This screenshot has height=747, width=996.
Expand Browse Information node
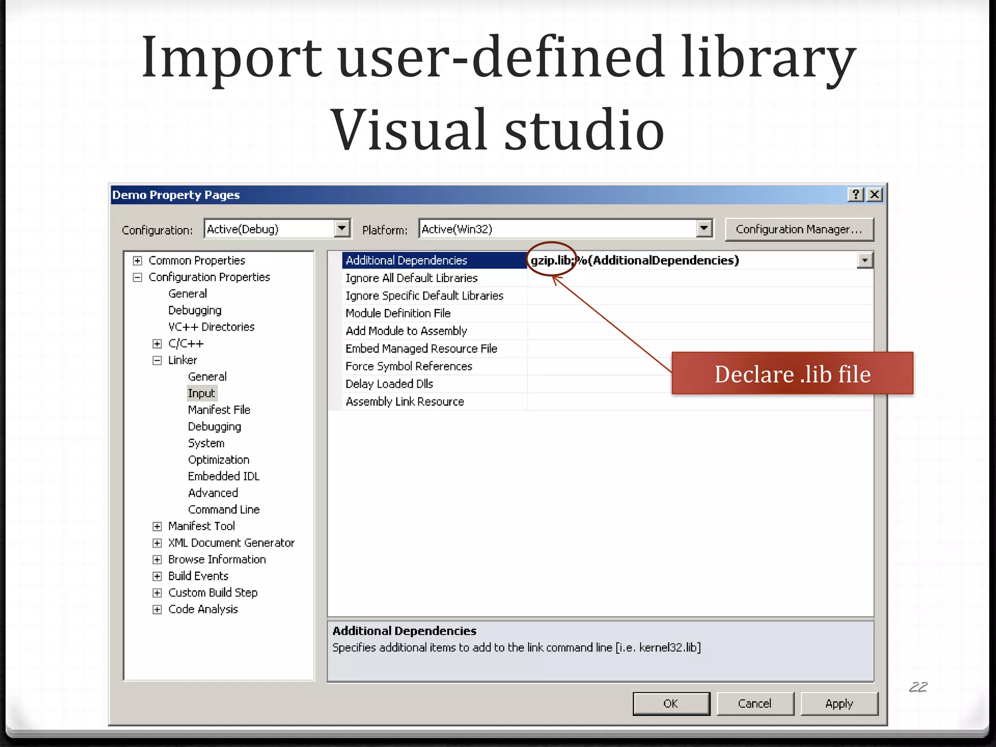pyautogui.click(x=157, y=559)
